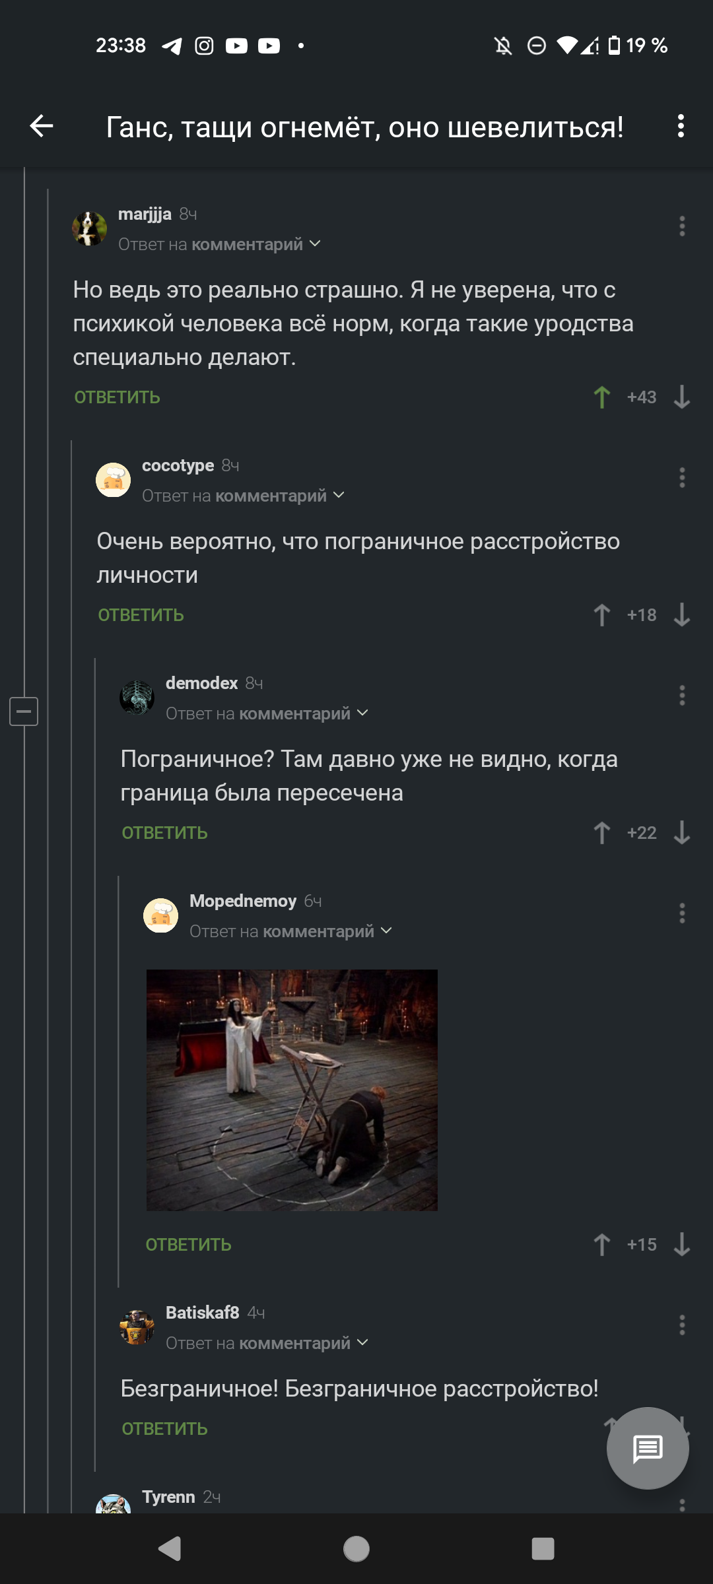713x1584 pixels.
Task: Go back using the top-left arrow
Action: pos(42,126)
